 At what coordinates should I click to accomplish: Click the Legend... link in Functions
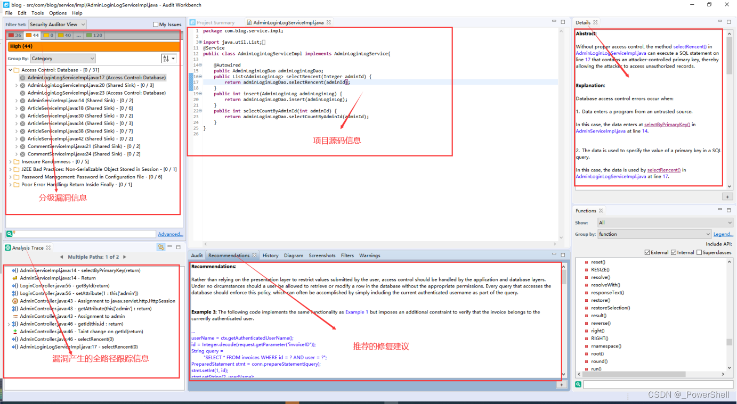click(723, 234)
